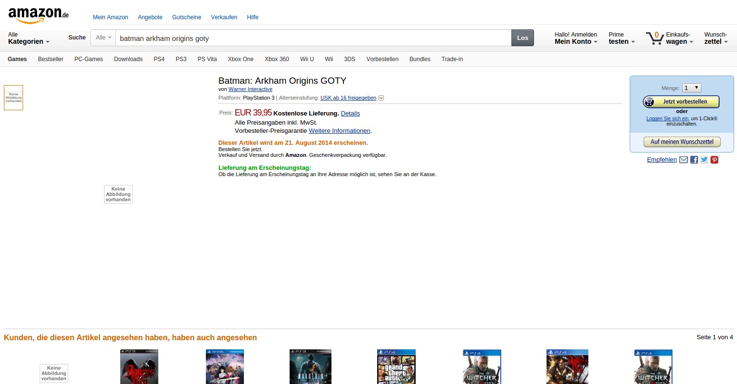The width and height of the screenshot is (737, 384).
Task: Open the PS4 games tab
Action: [x=159, y=59]
